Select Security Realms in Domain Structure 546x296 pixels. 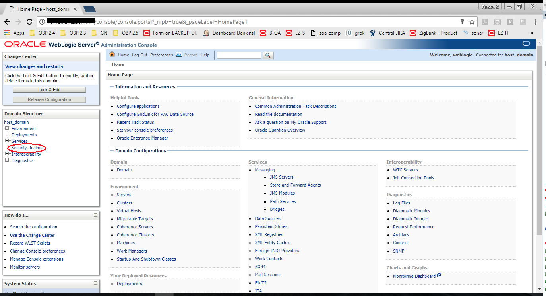(x=27, y=148)
